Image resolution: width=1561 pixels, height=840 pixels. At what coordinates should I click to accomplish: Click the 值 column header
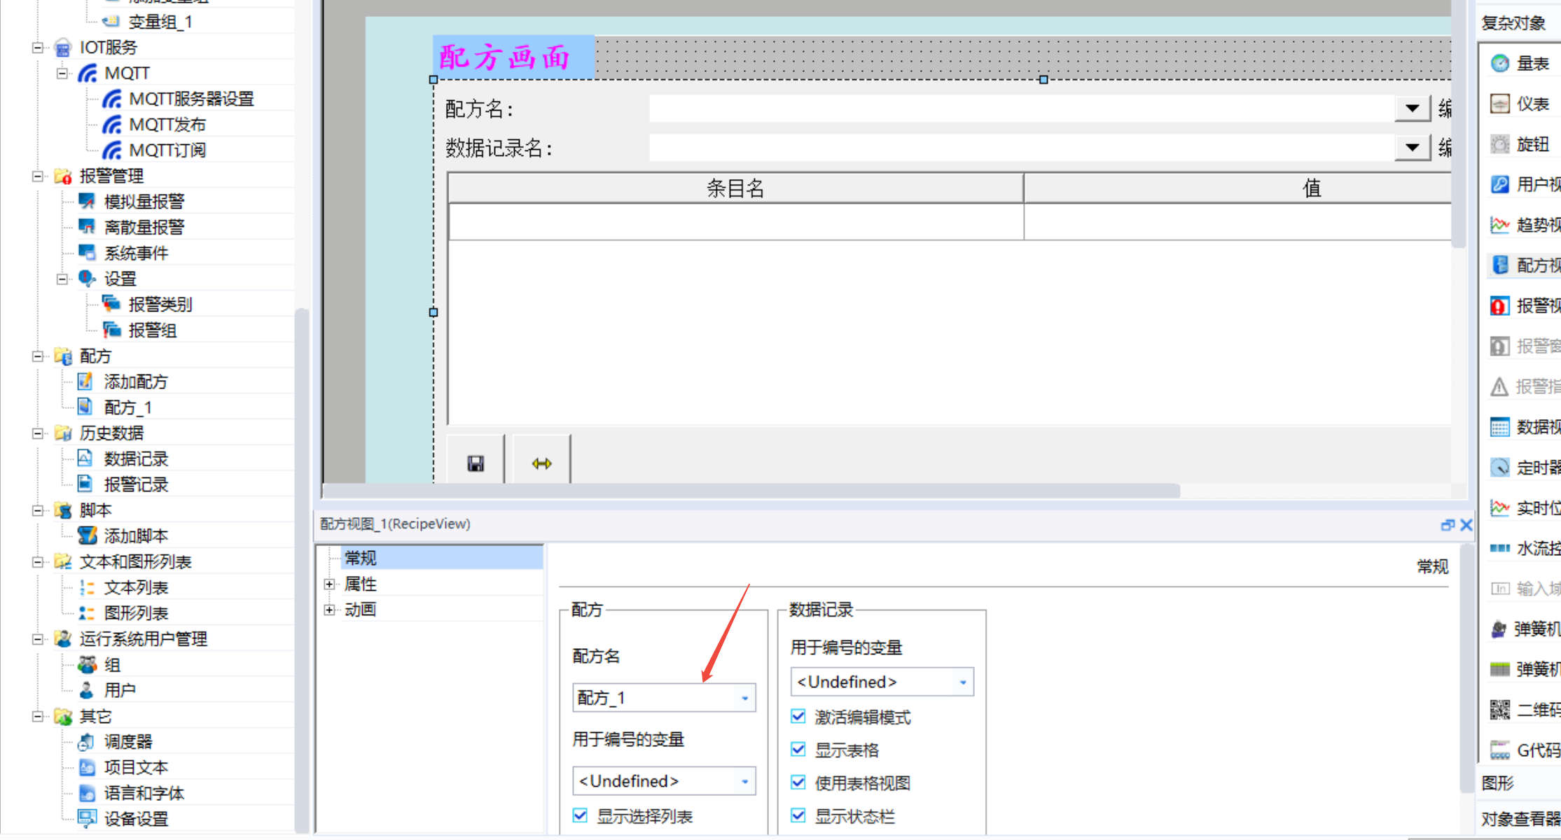click(1238, 188)
